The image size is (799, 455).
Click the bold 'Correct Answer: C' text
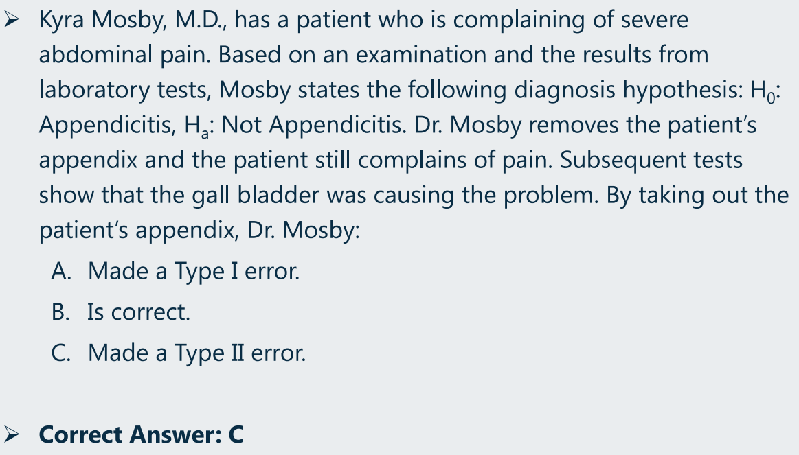pos(141,434)
